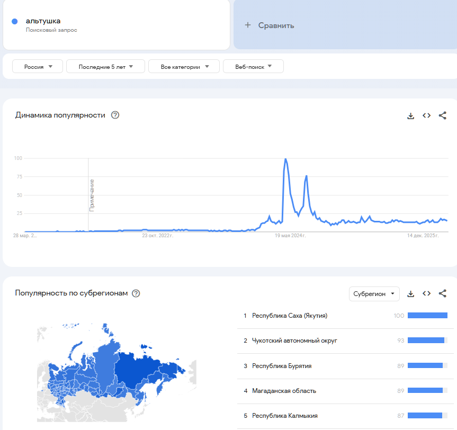Image resolution: width=457 pixels, height=430 pixels.
Task: Open the Россия country dropdown
Action: tap(38, 67)
